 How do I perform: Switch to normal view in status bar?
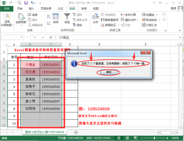tap(119, 138)
